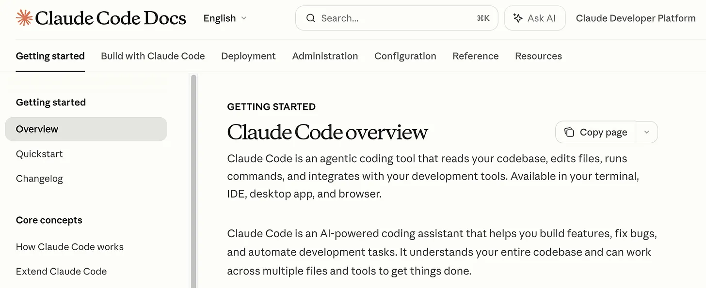Click the sparkle icon on Ask AI
Image resolution: width=706 pixels, height=288 pixels.
click(518, 18)
